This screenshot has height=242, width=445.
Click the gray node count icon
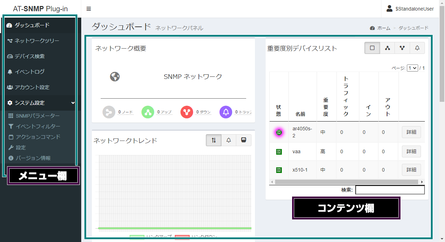click(109, 112)
